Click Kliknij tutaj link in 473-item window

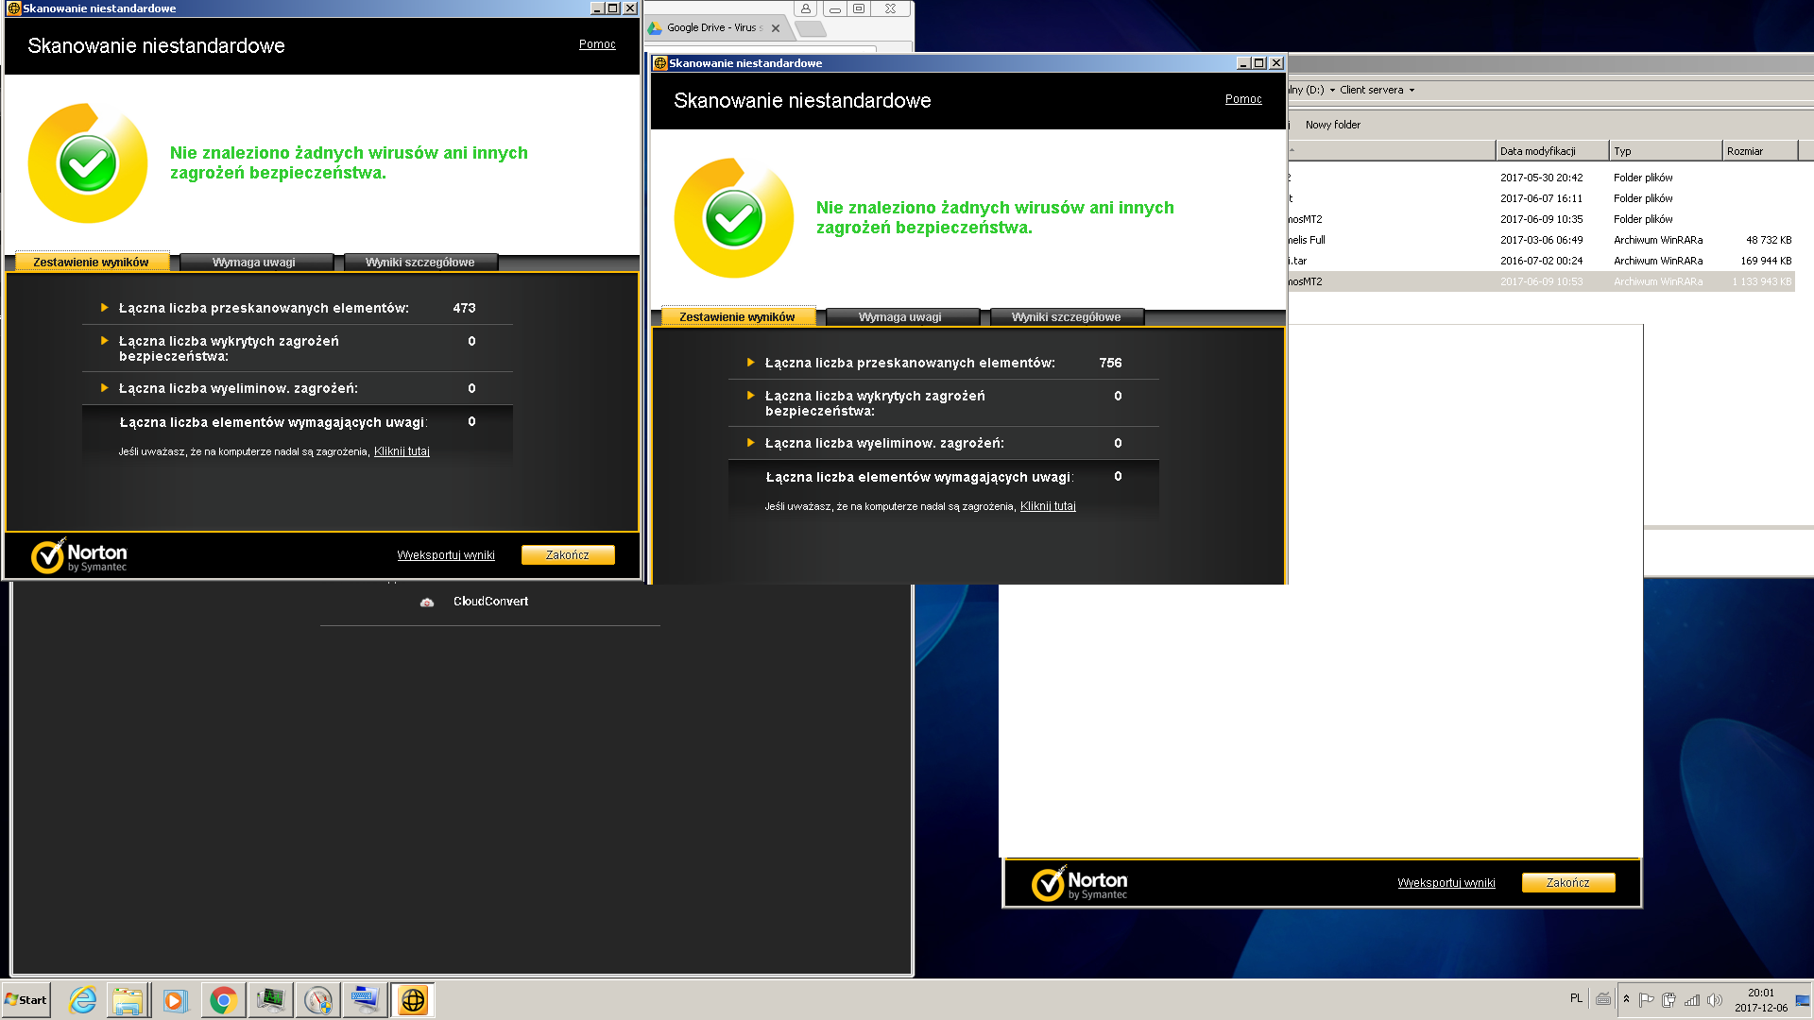point(402,451)
